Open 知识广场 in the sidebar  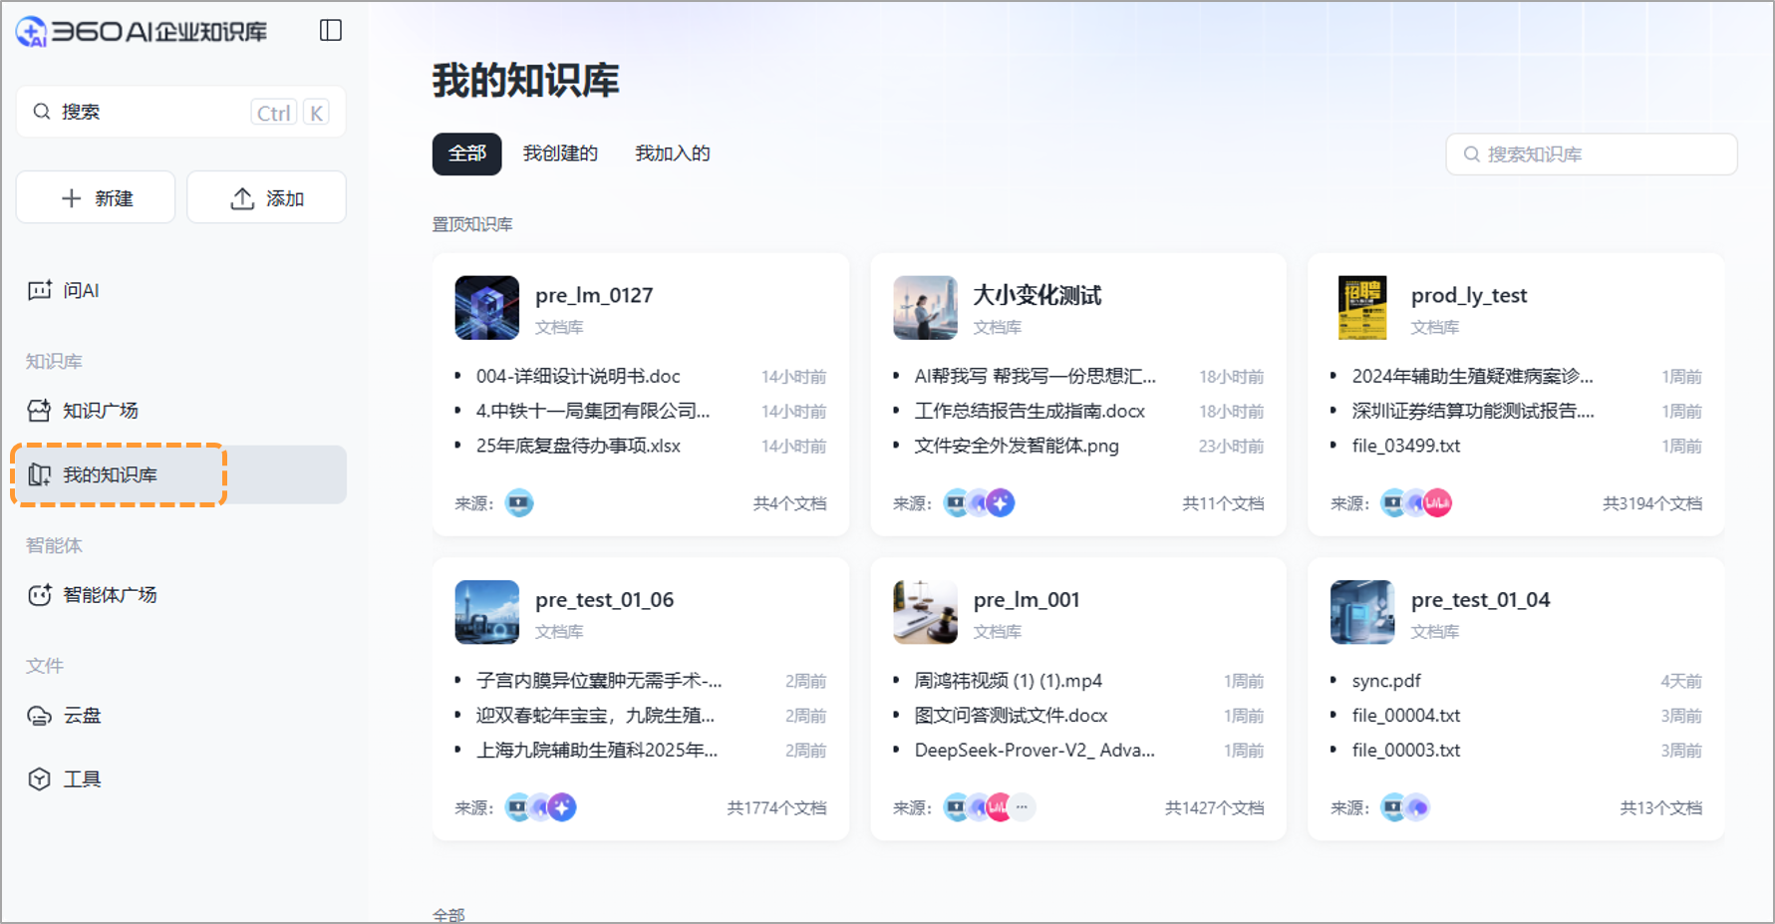100,410
